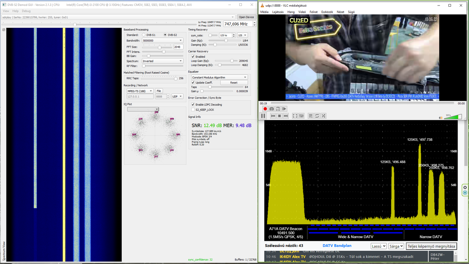Click the Spectrum View vertical tab

(4, 251)
